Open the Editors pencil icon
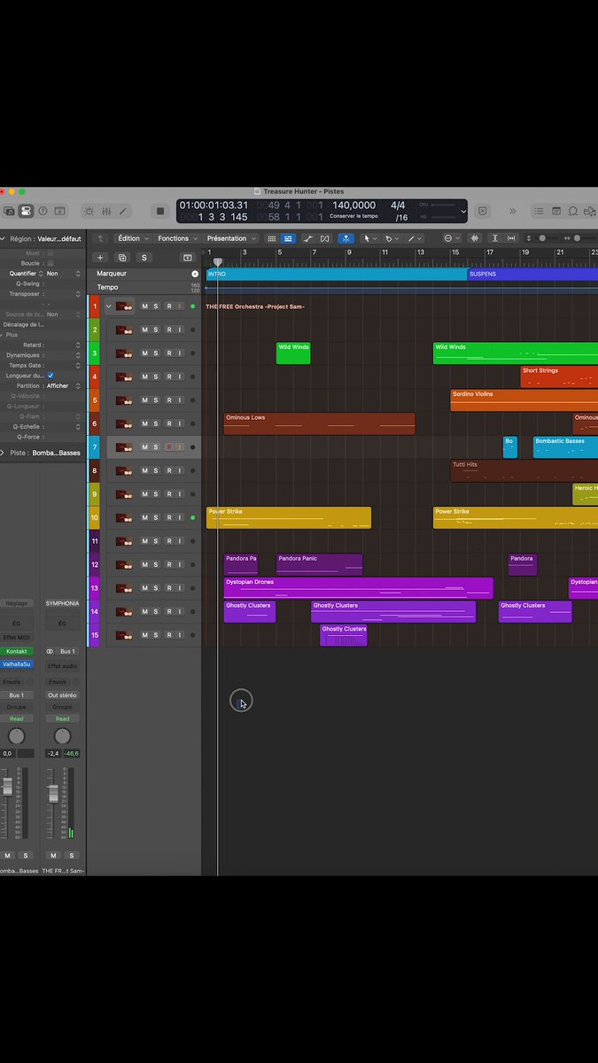The image size is (598, 1063). 123,211
